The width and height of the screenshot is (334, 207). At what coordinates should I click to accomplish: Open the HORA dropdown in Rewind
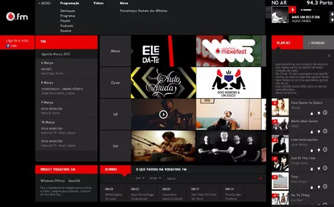click(155, 178)
